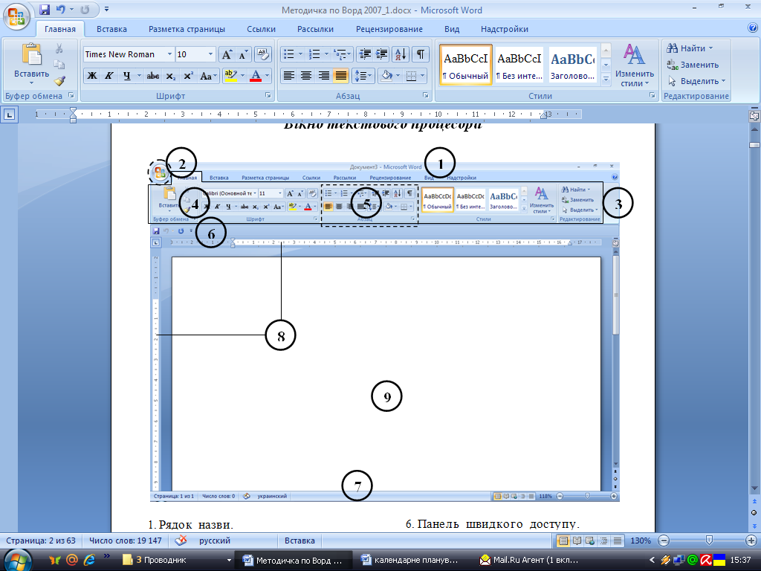The height and width of the screenshot is (571, 761).
Task: Align text to the right
Action: (323, 76)
